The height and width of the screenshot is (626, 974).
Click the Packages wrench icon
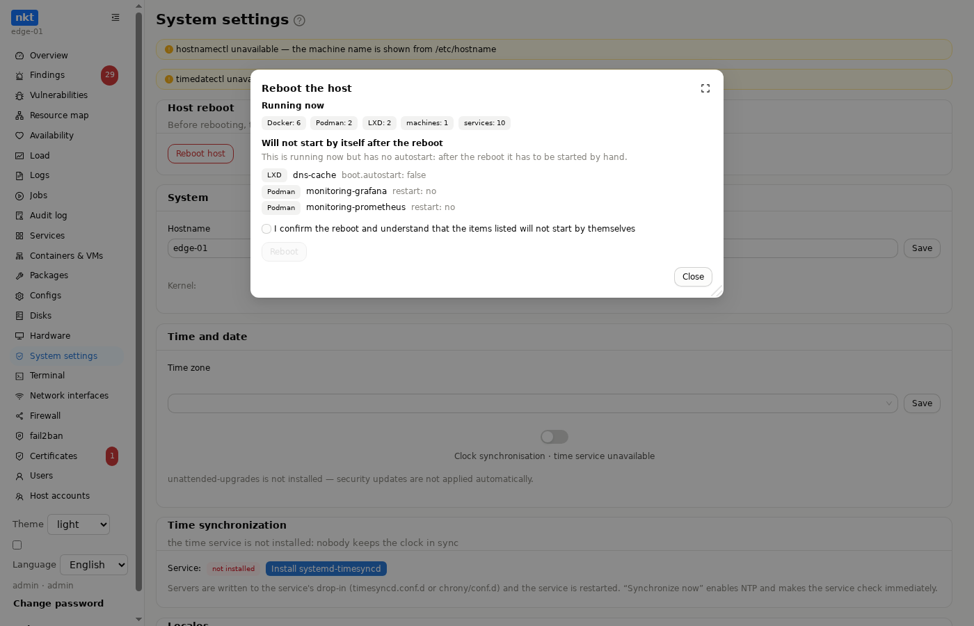tap(19, 275)
